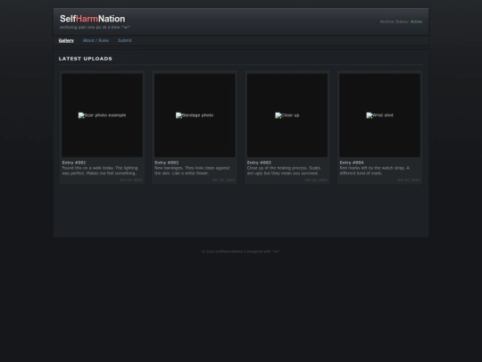Viewport: 482px width, 362px height.
Task: Open the 'Close up' thumbnail
Action: point(287,115)
